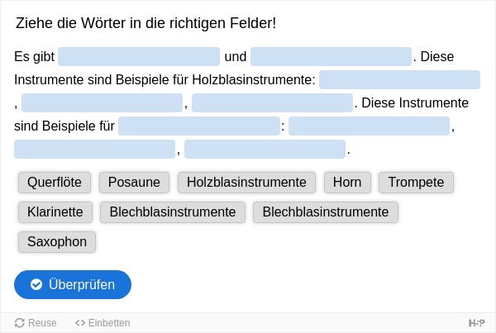Click the blank after 'sind Beispiele für'

[199, 126]
